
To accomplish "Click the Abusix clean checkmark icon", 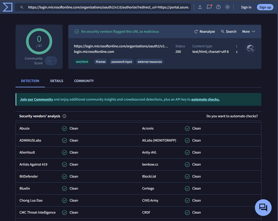I will tap(65, 128).
